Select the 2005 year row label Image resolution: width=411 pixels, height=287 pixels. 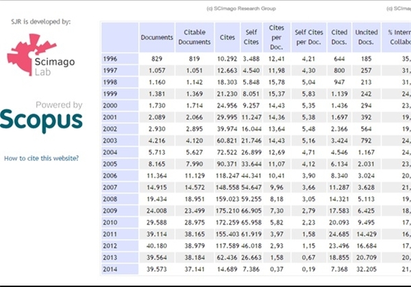tap(120, 164)
